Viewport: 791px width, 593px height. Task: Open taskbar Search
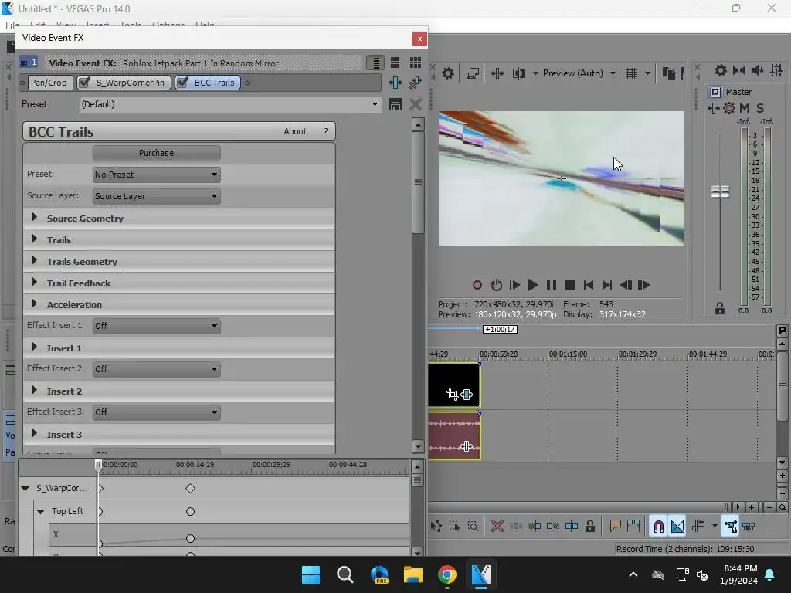(x=345, y=574)
